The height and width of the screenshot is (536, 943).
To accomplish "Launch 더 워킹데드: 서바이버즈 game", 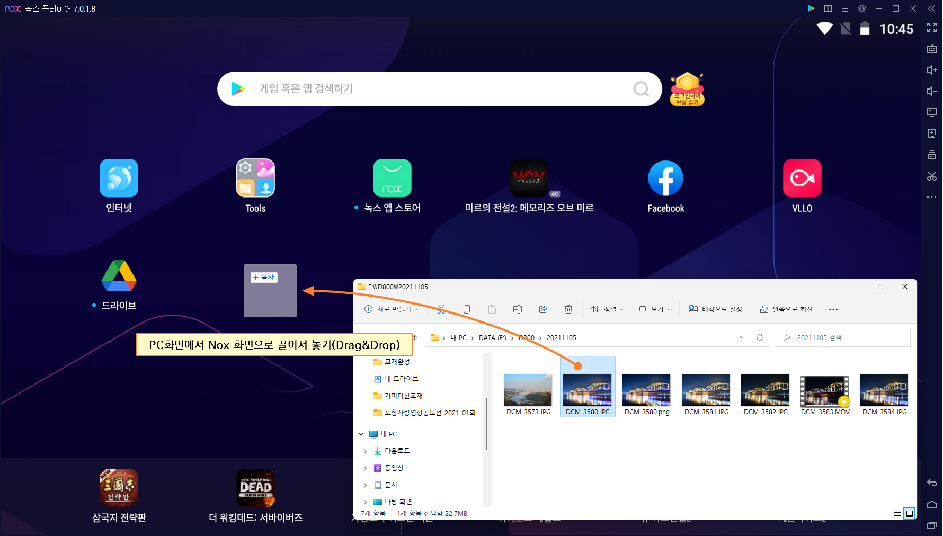I will click(x=255, y=488).
